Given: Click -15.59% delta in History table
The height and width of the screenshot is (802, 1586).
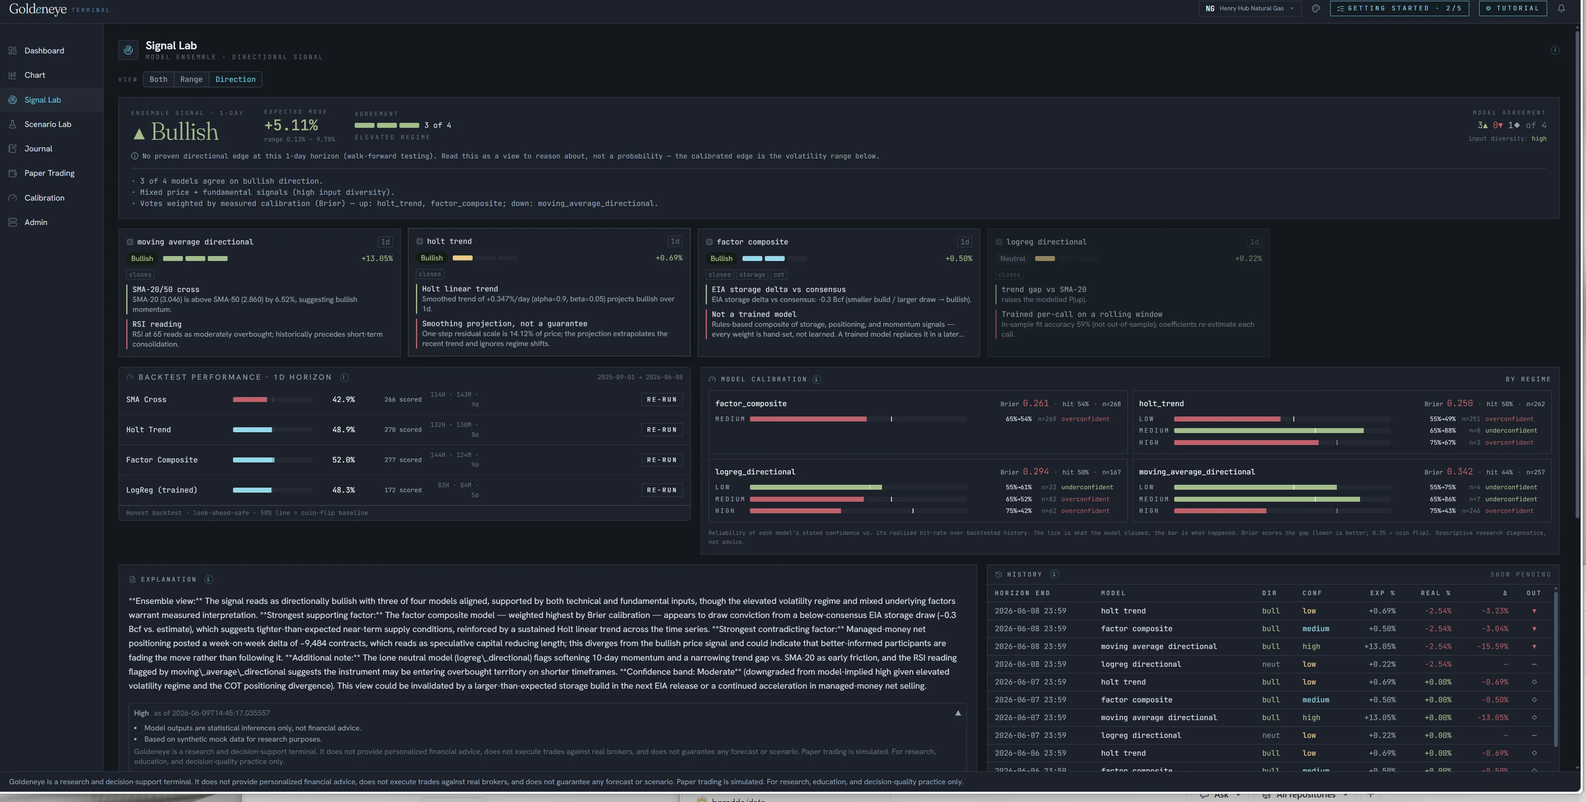Looking at the screenshot, I should coord(1492,646).
